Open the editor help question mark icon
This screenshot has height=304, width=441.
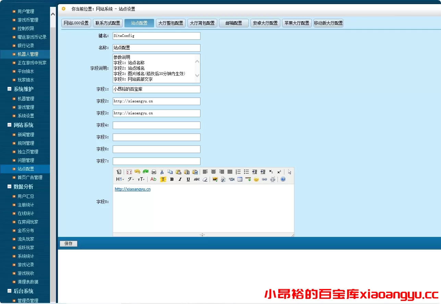(283, 179)
